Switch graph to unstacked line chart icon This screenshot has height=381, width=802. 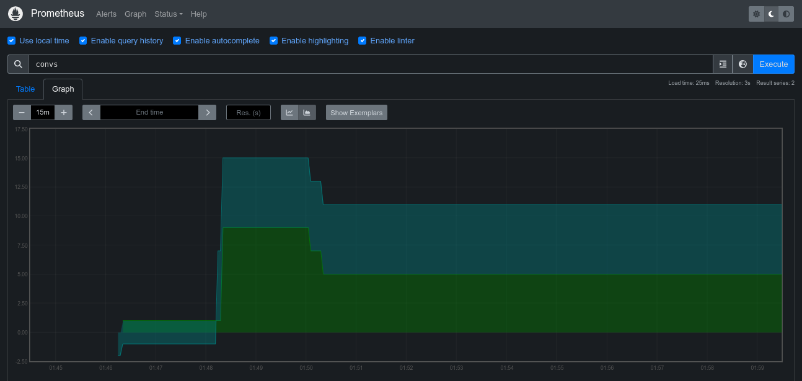(x=289, y=112)
